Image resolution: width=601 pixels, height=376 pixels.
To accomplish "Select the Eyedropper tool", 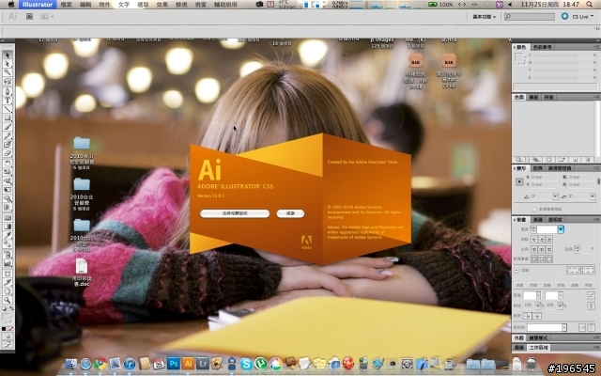I will point(8,235).
